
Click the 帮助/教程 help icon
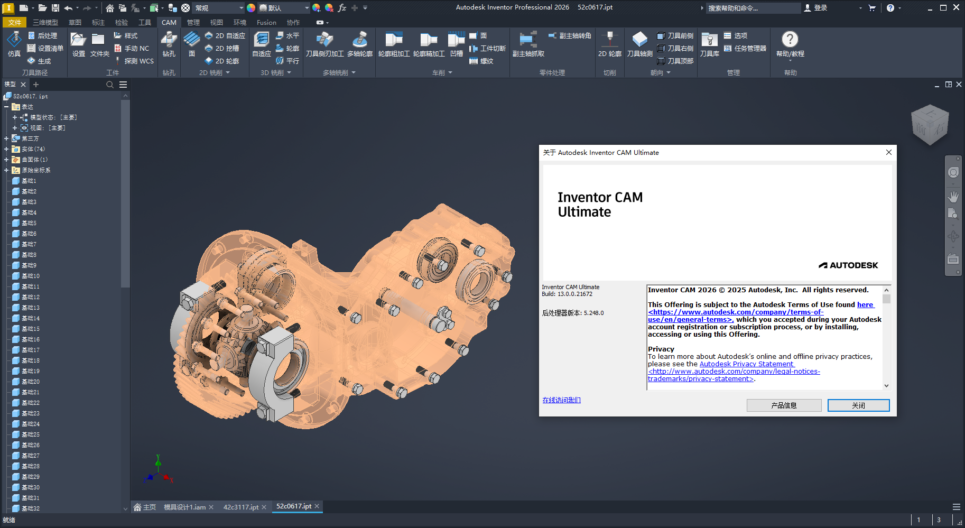click(790, 44)
